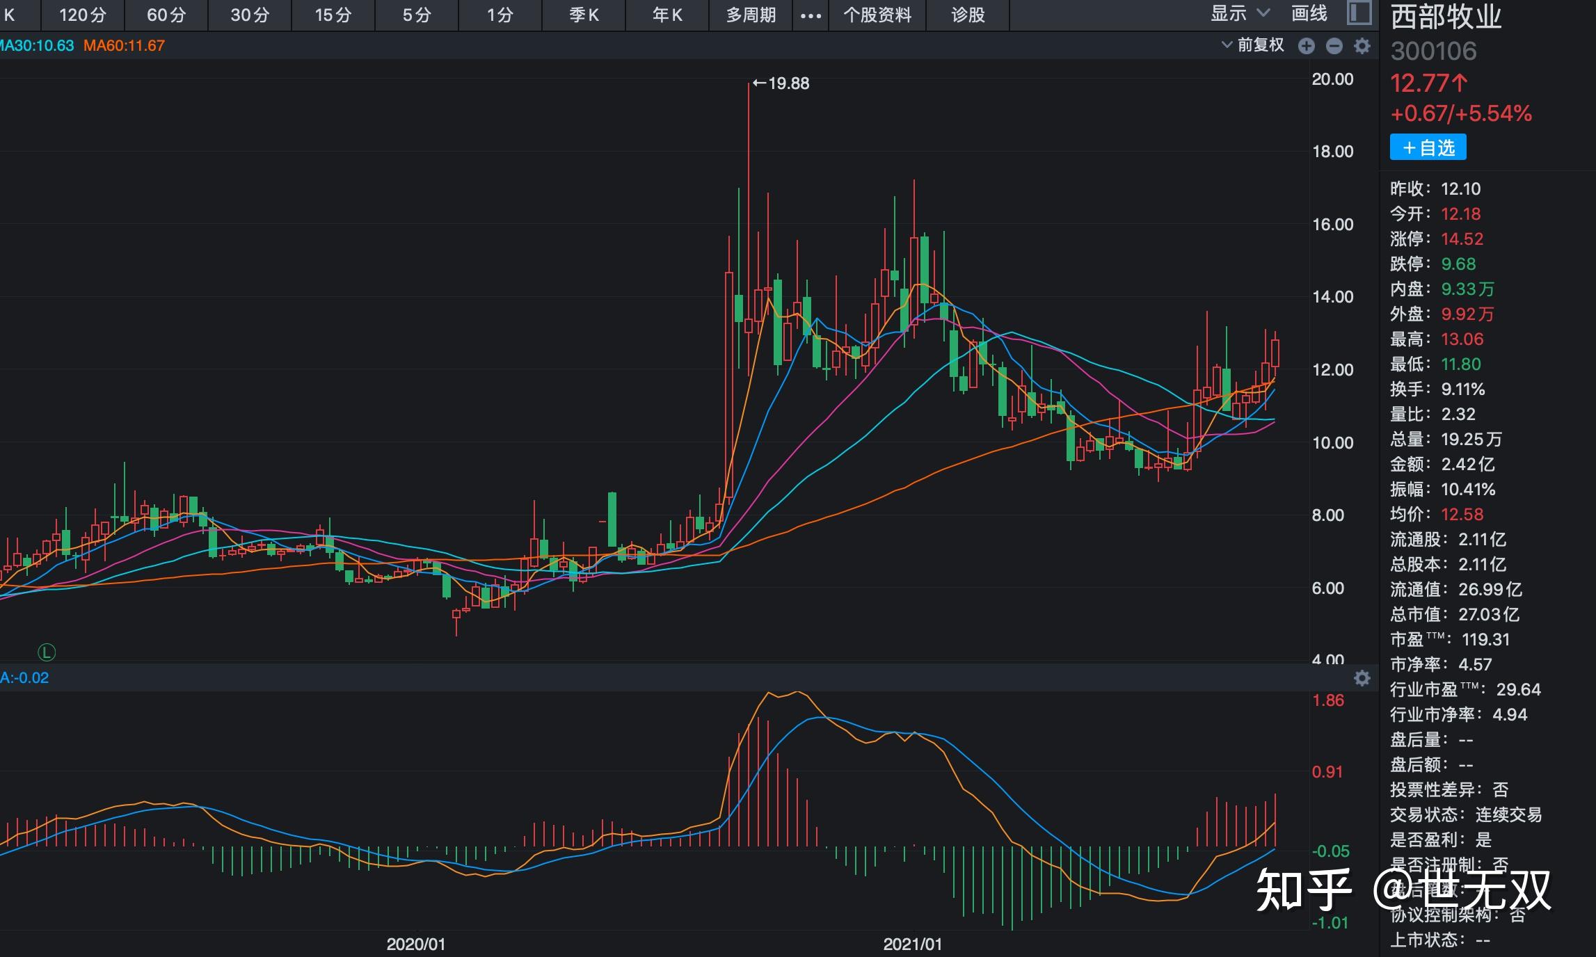Image resolution: width=1596 pixels, height=957 pixels.
Task: Click stock code 300106
Action: click(x=1433, y=51)
